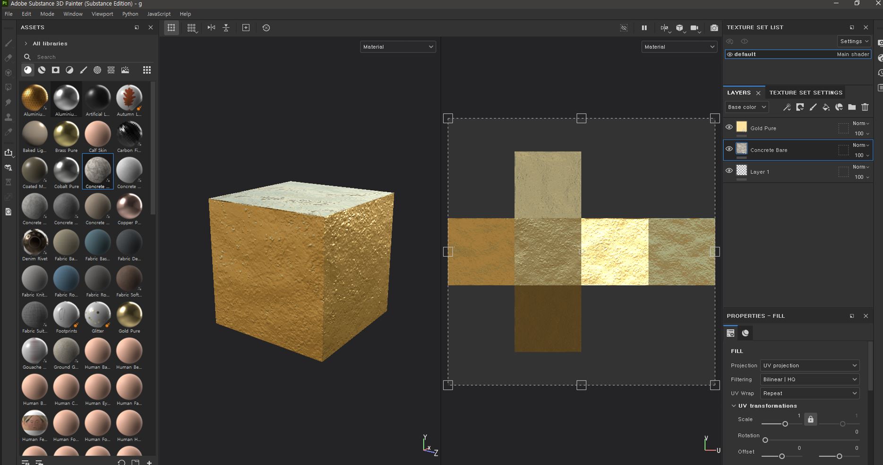This screenshot has width=883, height=465.
Task: Adjust the first Scale slider handle
Action: pyautogui.click(x=785, y=424)
